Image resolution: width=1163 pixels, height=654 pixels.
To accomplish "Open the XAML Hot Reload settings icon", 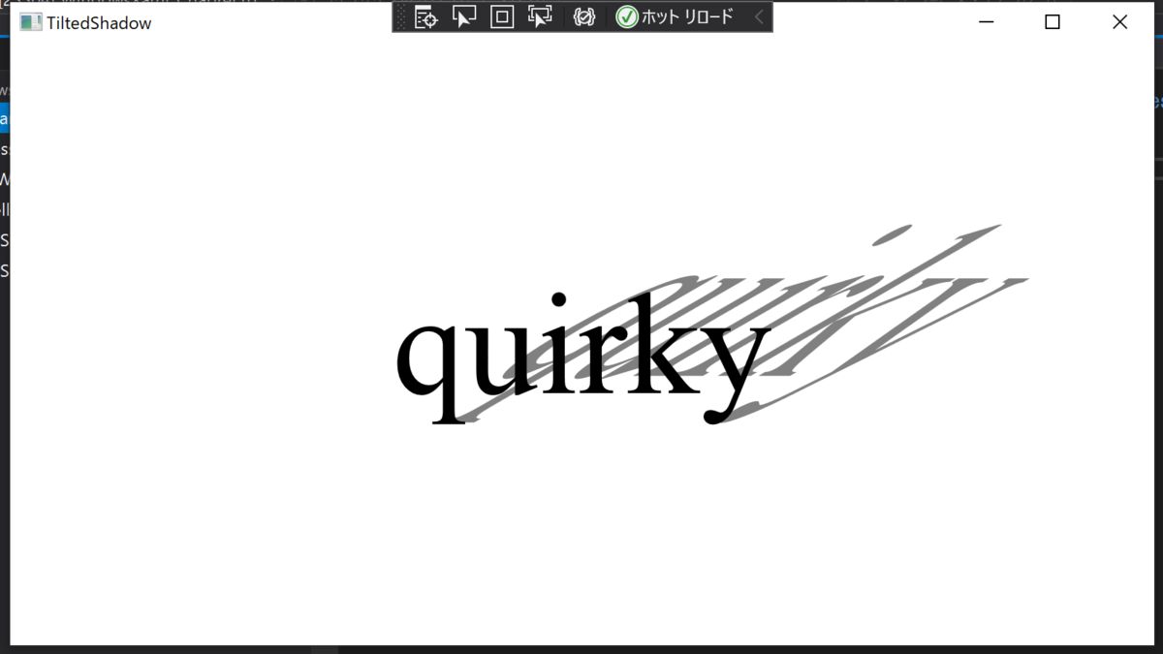I will coord(584,16).
